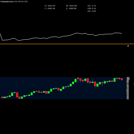Select the close price C: 1005.80
Viewport: 134px width, 134px height.
(x=50, y=8)
